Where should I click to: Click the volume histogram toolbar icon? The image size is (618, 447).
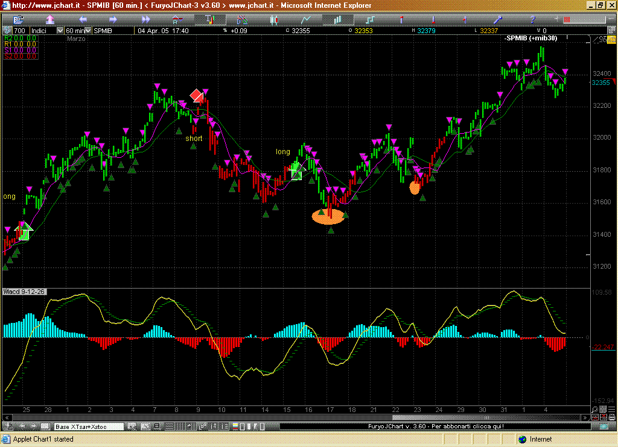(x=337, y=19)
